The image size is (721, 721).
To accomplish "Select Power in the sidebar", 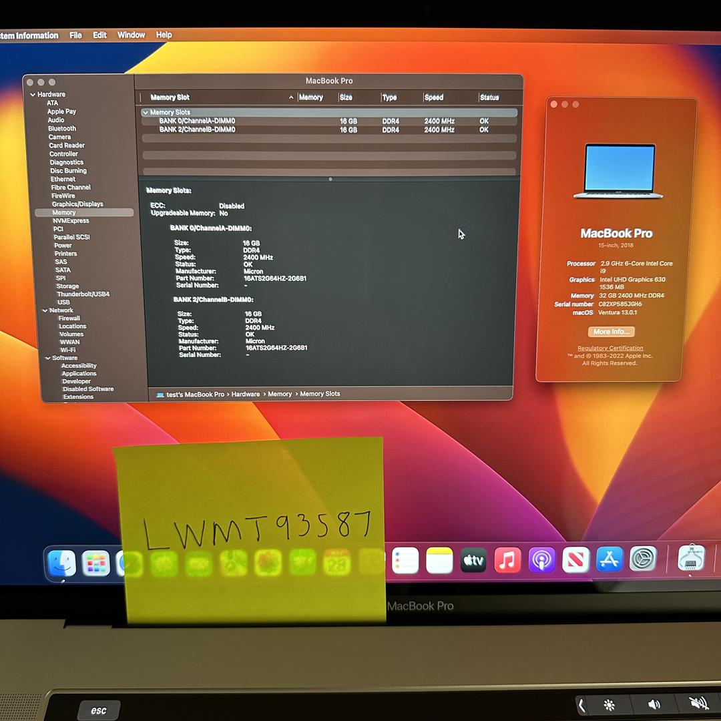I will click(x=63, y=246).
